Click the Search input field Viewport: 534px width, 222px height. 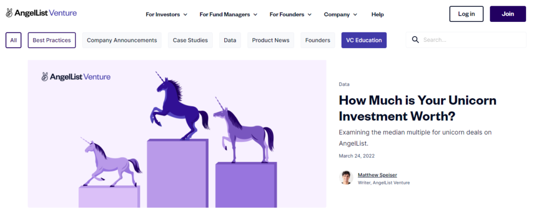tap(472, 40)
